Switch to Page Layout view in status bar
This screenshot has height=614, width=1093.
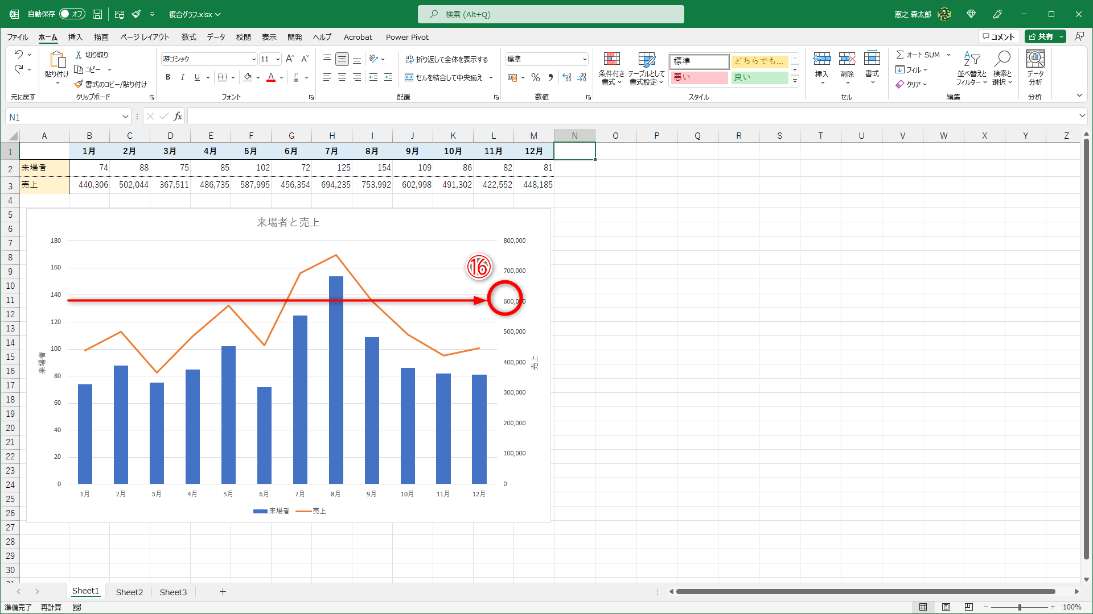tap(946, 607)
